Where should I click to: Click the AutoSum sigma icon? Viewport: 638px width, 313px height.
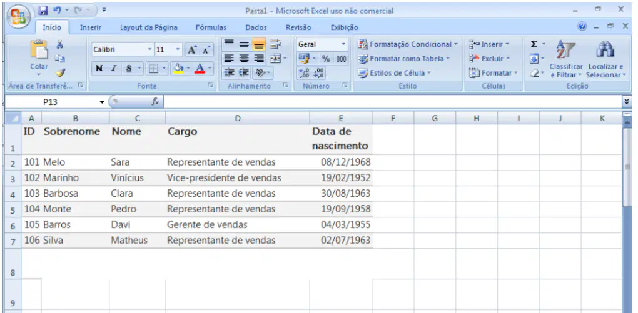[x=534, y=44]
